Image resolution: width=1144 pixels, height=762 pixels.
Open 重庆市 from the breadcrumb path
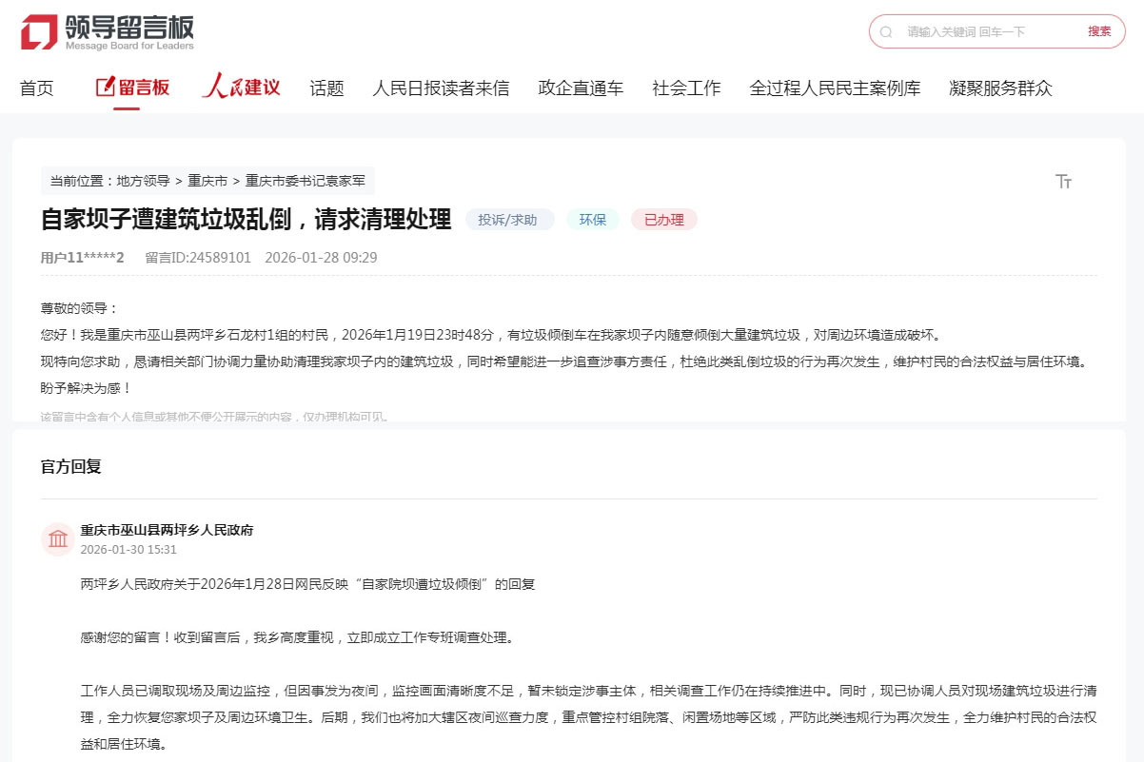click(x=206, y=180)
